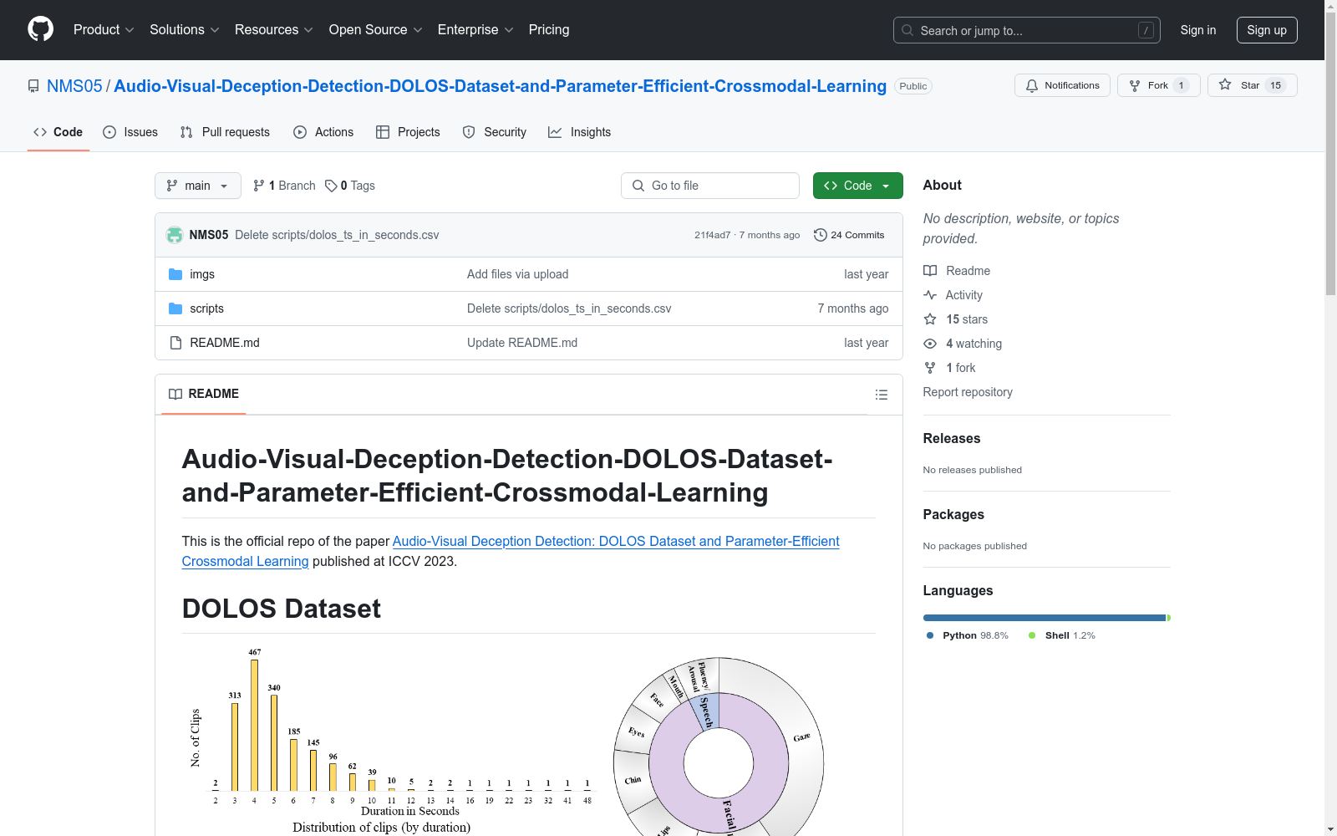Open the imgs folder icon

[x=175, y=273]
